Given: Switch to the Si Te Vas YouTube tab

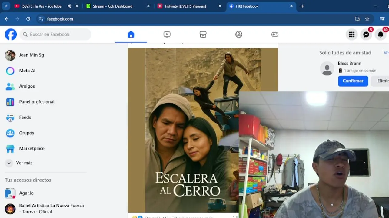Looking at the screenshot, I should (x=41, y=6).
